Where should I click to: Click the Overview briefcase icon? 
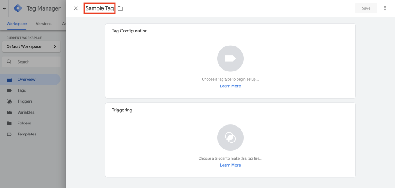9,79
